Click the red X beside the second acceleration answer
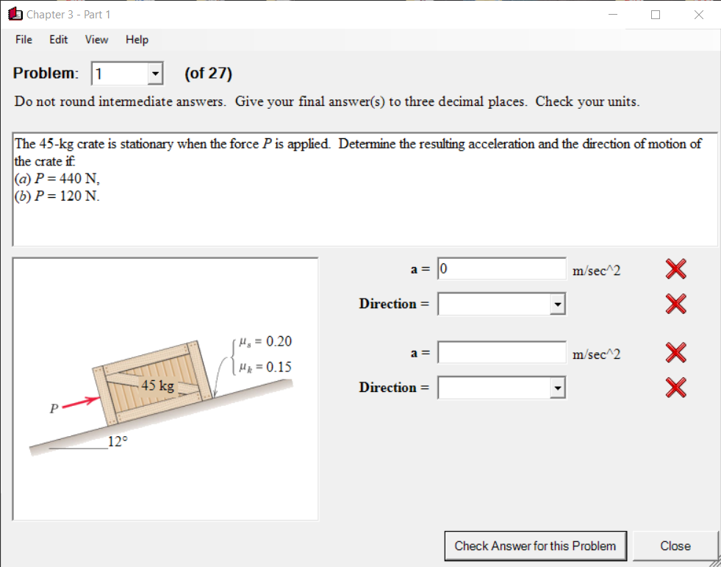Image resolution: width=721 pixels, height=567 pixels. coord(675,353)
